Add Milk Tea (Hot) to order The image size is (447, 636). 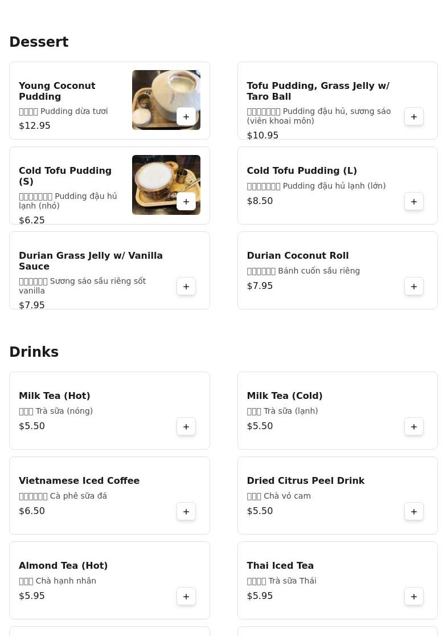click(x=186, y=426)
